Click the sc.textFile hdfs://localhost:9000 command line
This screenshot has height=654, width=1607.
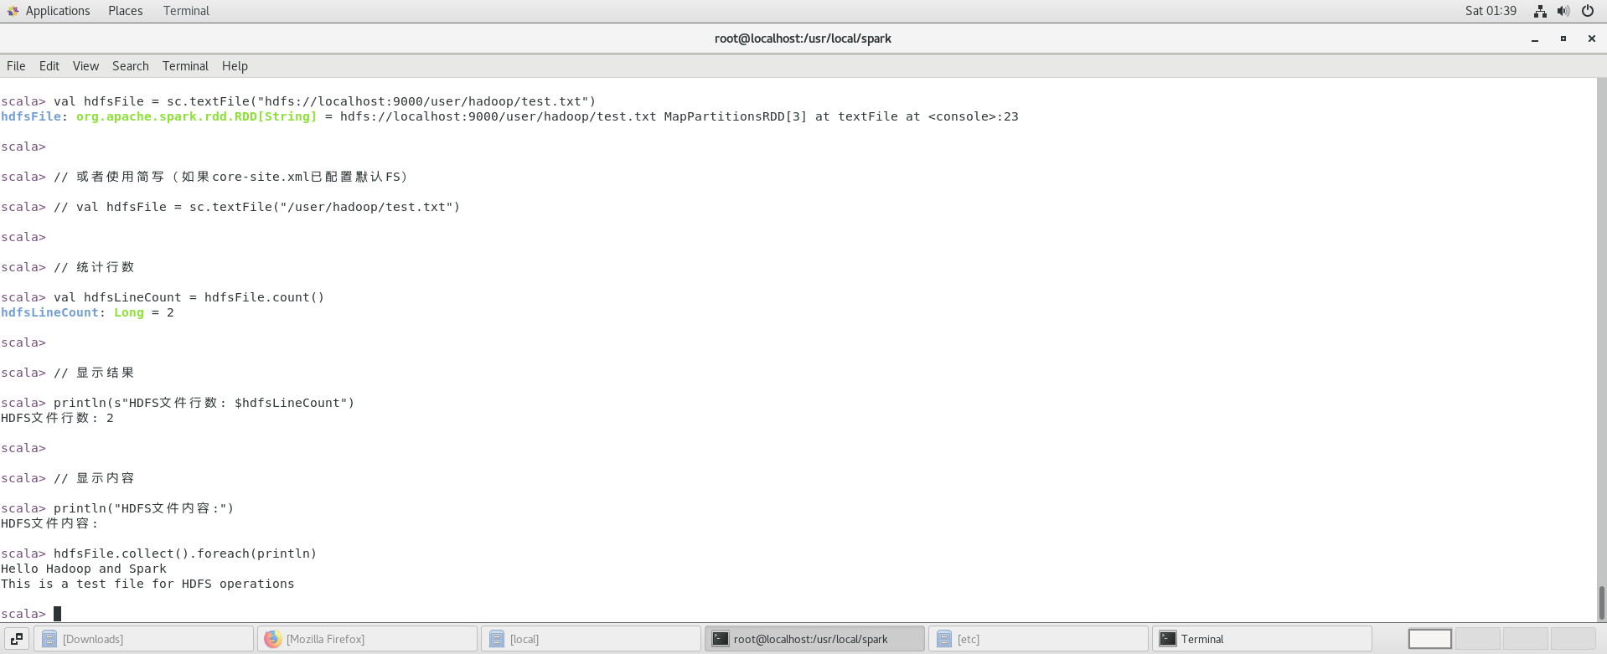[x=324, y=101]
